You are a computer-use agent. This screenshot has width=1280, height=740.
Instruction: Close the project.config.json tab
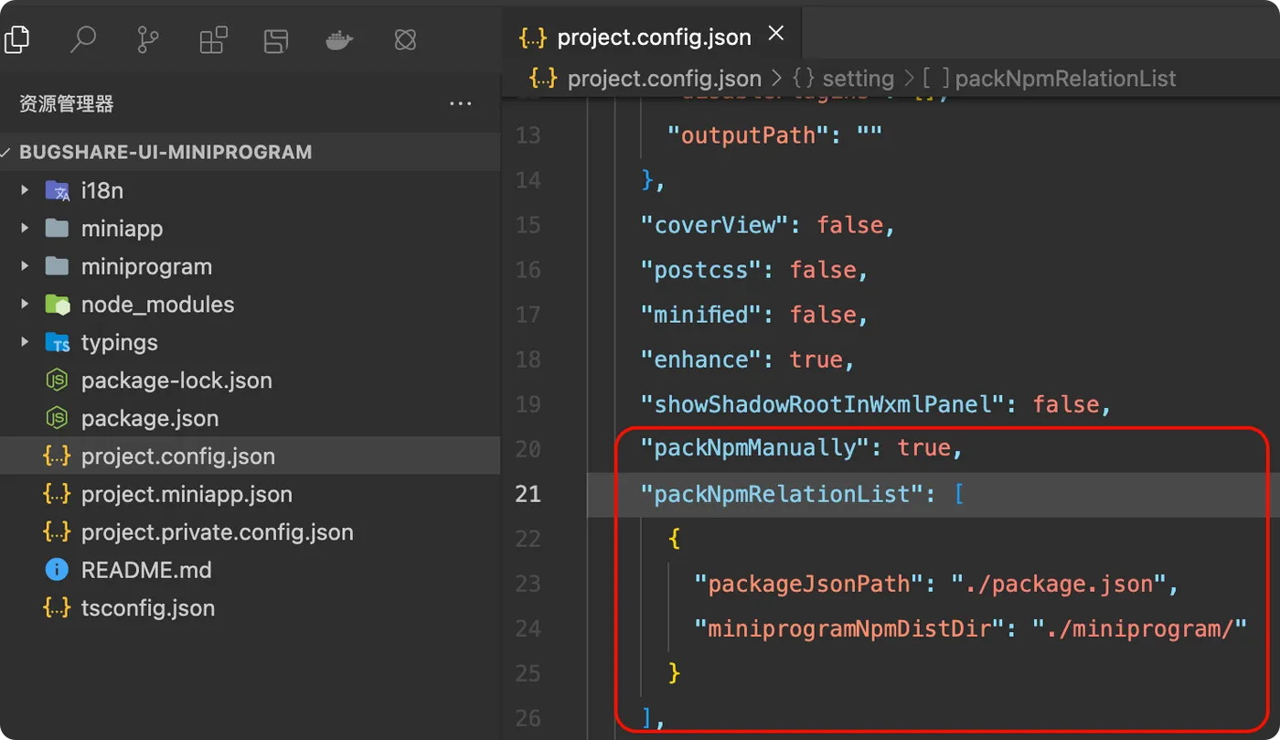click(775, 34)
